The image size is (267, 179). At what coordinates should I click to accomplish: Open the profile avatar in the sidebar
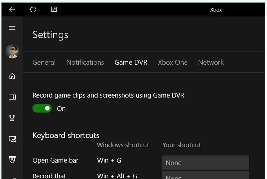(x=12, y=51)
